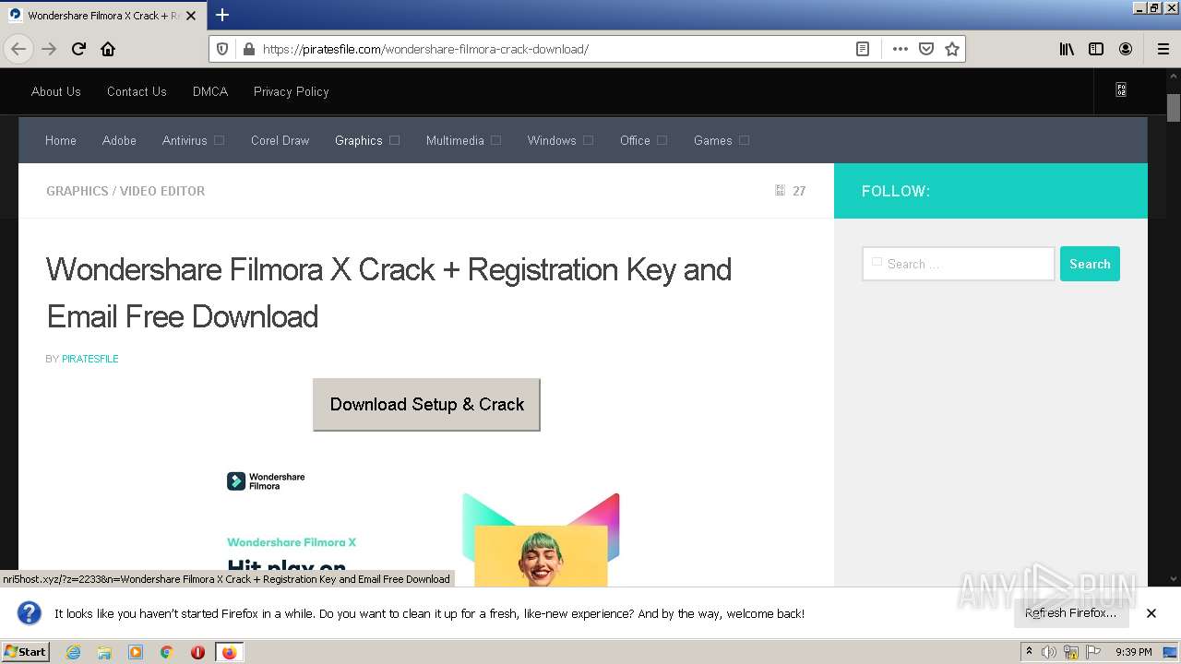Open Firefox account menu

tap(1126, 49)
